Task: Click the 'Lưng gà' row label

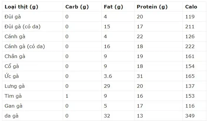Action: [x=15, y=86]
